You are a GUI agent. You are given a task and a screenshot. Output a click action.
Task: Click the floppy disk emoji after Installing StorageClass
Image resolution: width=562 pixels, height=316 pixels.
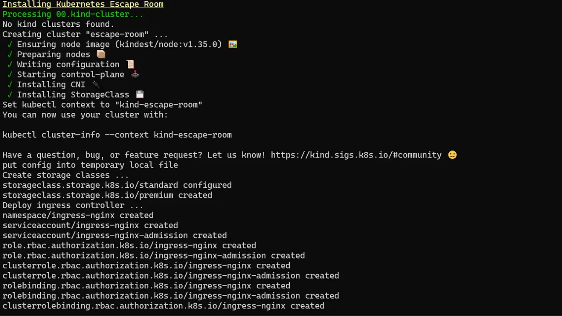(x=140, y=95)
